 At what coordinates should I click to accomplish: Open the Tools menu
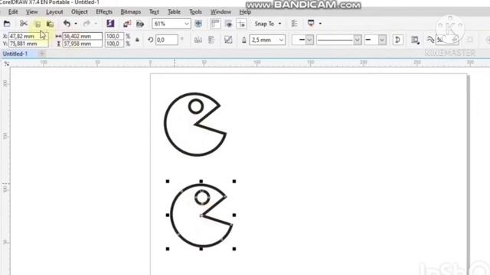tap(195, 12)
